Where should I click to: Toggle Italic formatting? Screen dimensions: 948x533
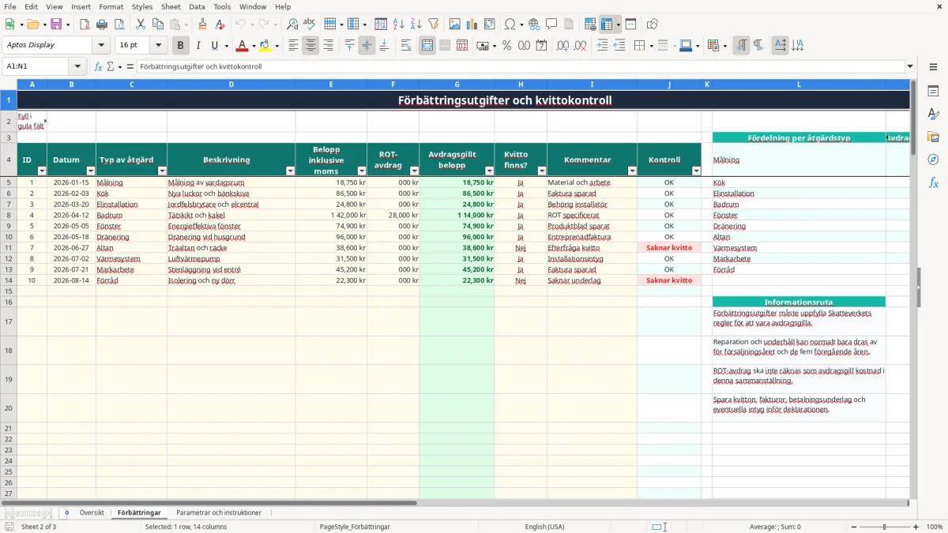click(x=198, y=46)
